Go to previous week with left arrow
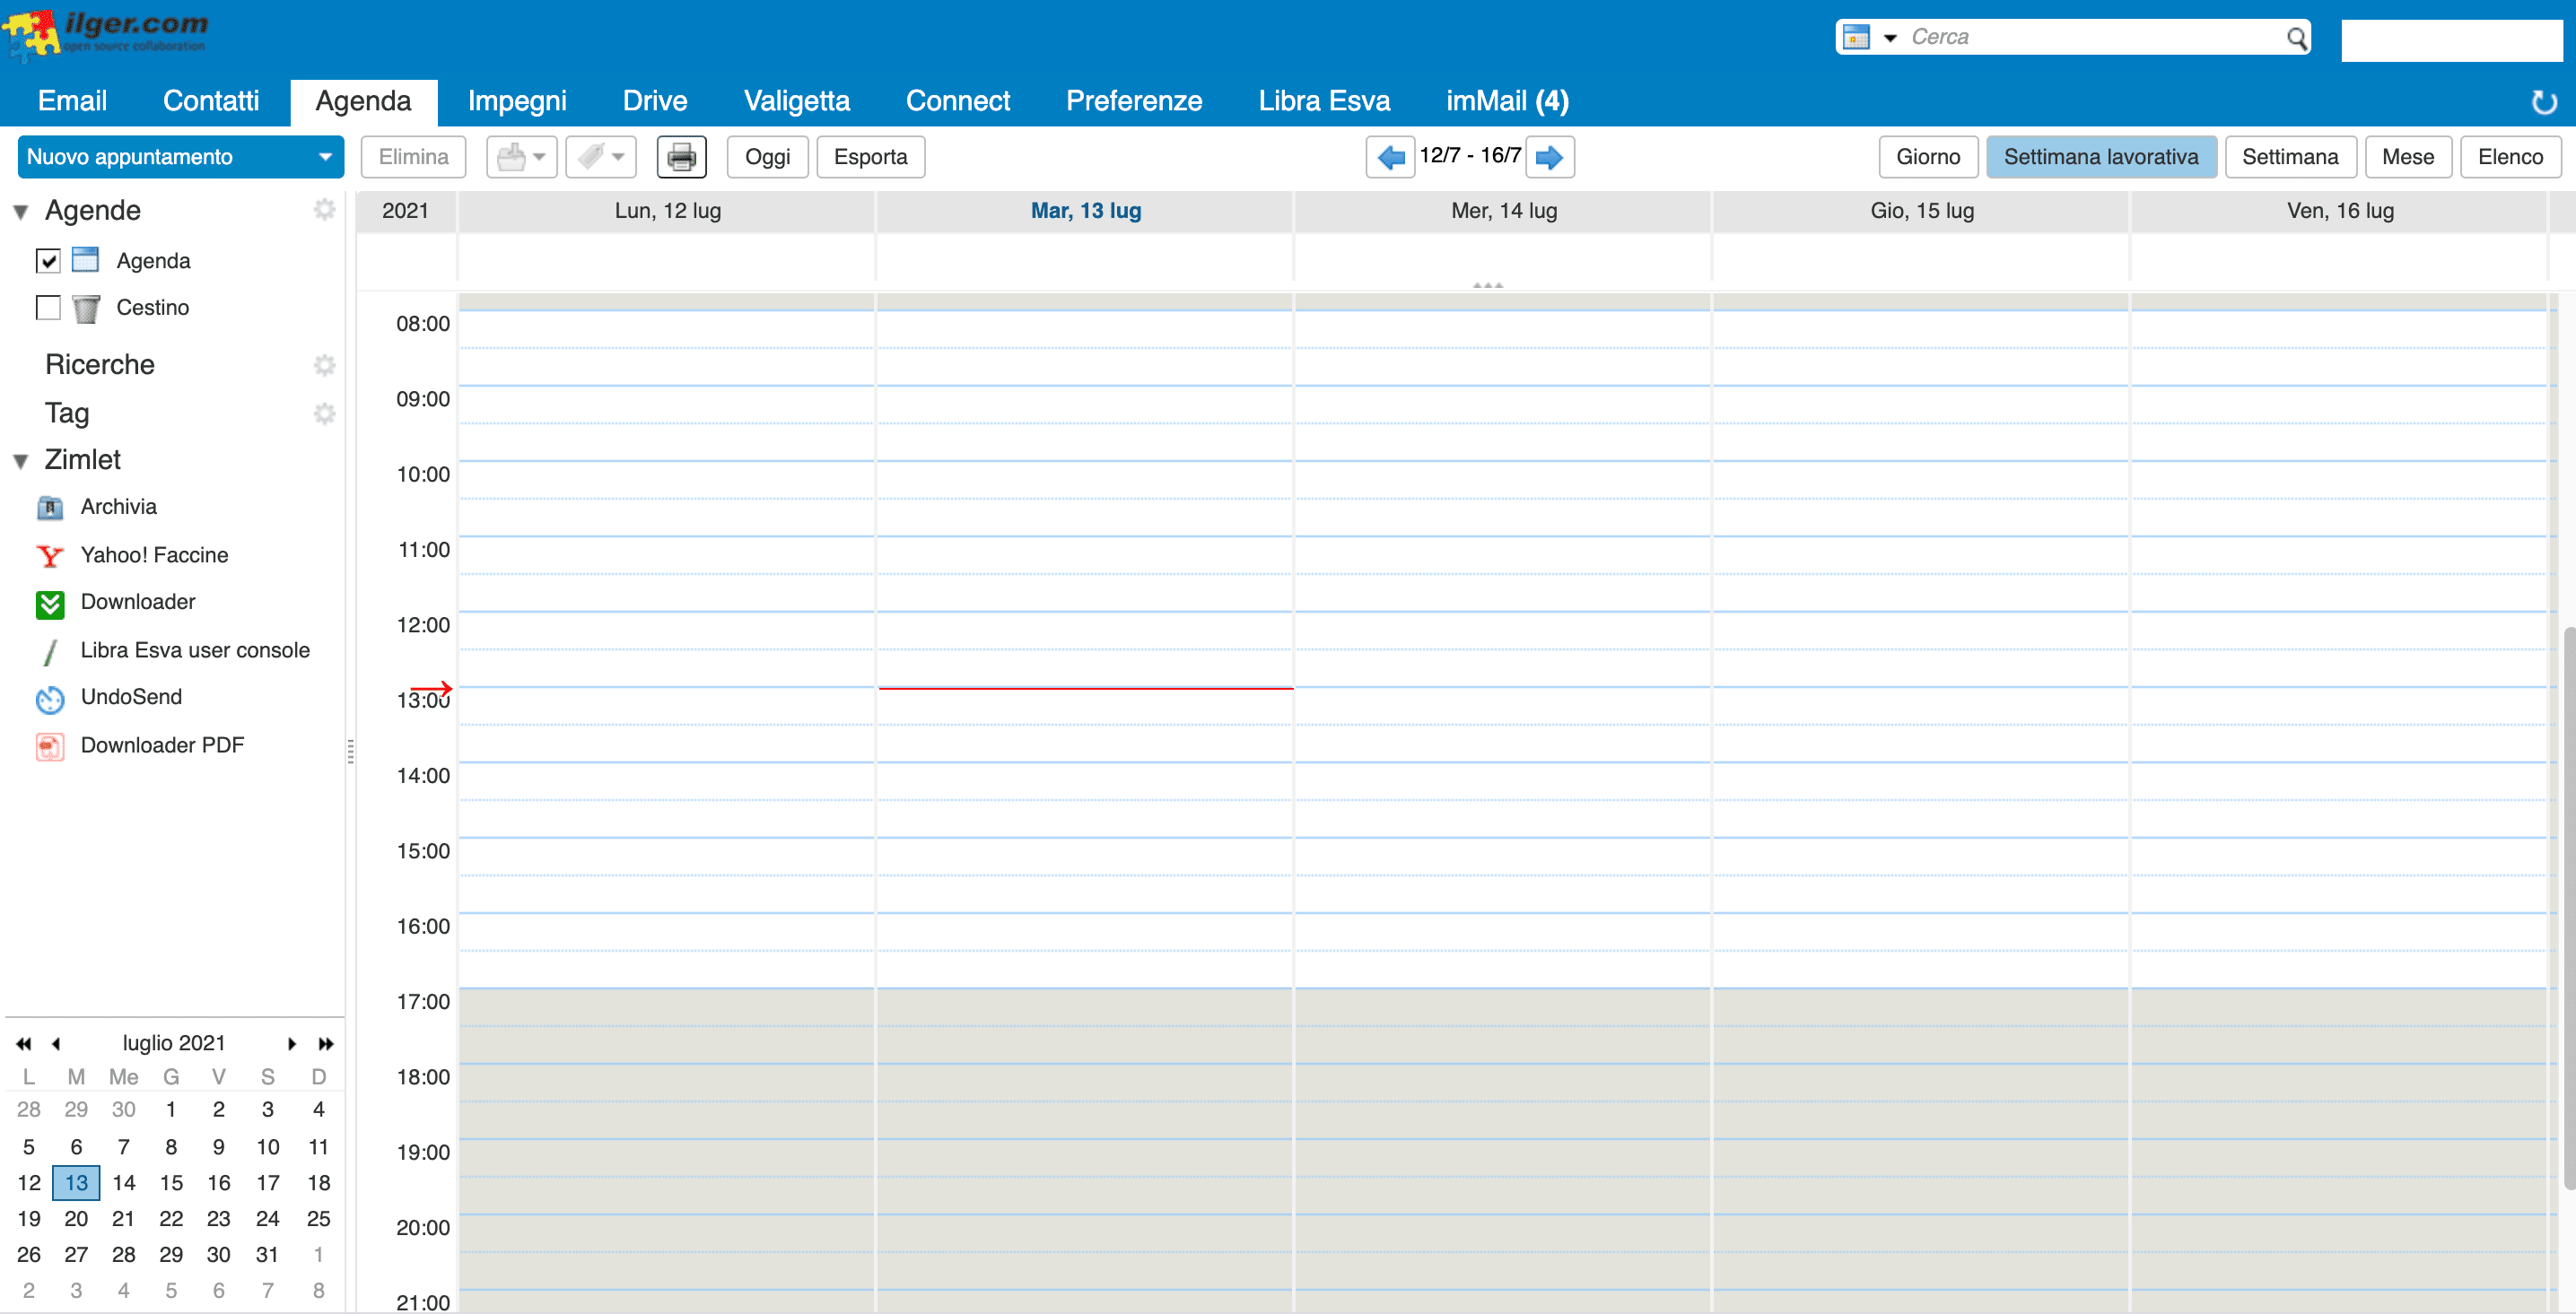This screenshot has width=2576, height=1314. point(1390,157)
